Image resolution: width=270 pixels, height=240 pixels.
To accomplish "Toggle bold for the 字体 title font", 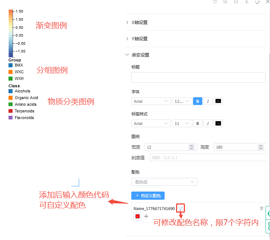I will [x=198, y=101].
